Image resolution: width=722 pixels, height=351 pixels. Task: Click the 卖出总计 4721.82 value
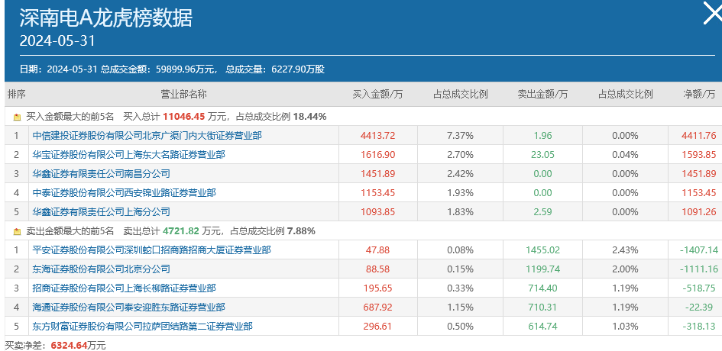coord(180,231)
